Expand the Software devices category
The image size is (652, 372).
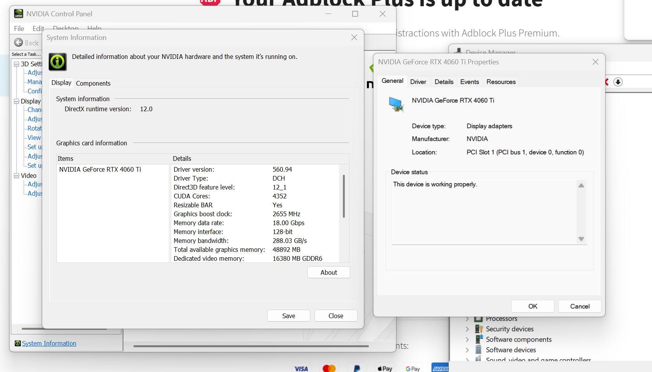click(x=467, y=350)
